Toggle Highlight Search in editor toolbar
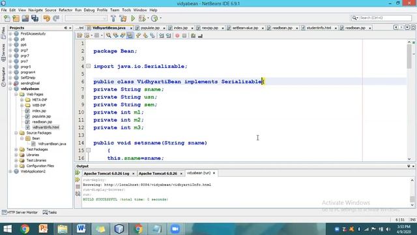Screen dimensions: 417x235 130,35
